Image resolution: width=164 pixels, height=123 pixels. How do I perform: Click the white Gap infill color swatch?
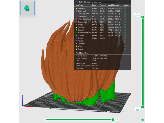(x=76, y=27)
